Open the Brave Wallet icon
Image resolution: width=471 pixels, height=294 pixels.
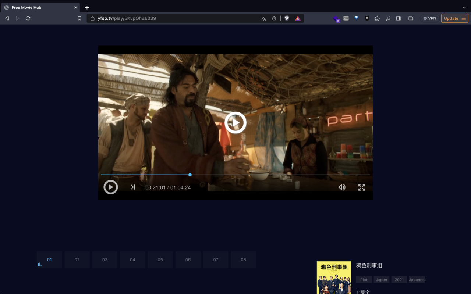point(411,18)
